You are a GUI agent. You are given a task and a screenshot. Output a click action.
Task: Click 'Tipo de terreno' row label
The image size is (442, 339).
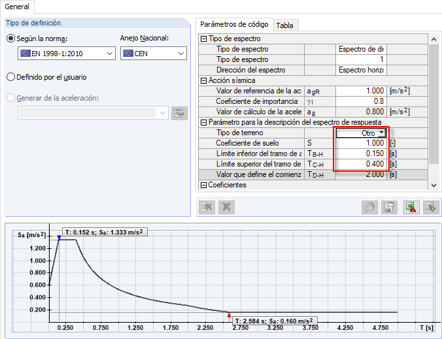[x=239, y=133]
